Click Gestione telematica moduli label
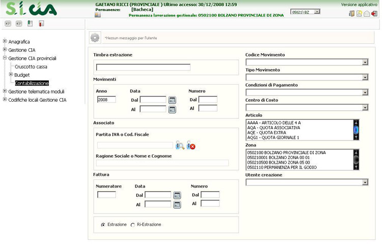Viewport: 382px width, 244px height. (36, 91)
